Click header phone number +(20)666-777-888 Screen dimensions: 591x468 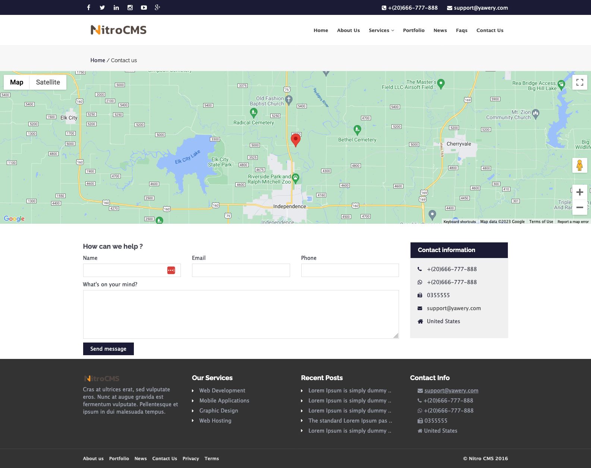(409, 8)
